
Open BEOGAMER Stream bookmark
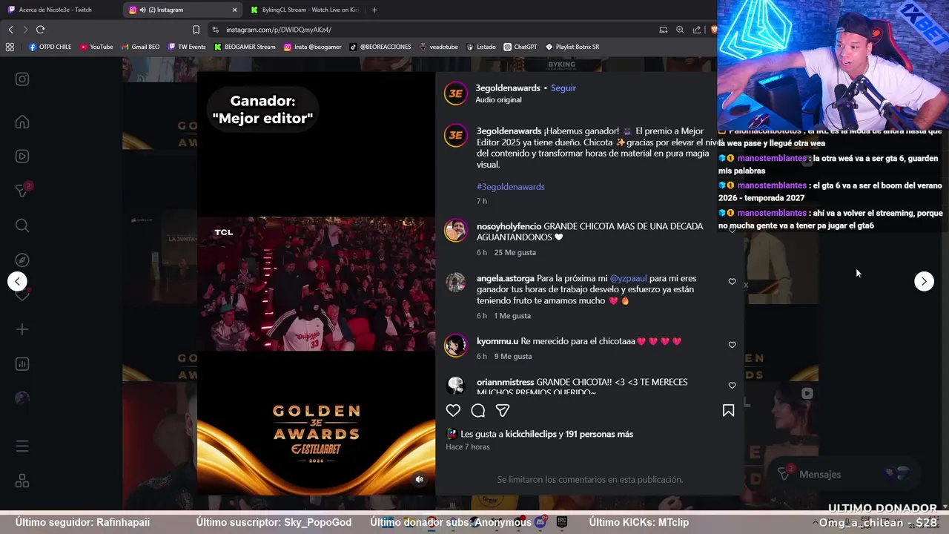(x=245, y=47)
